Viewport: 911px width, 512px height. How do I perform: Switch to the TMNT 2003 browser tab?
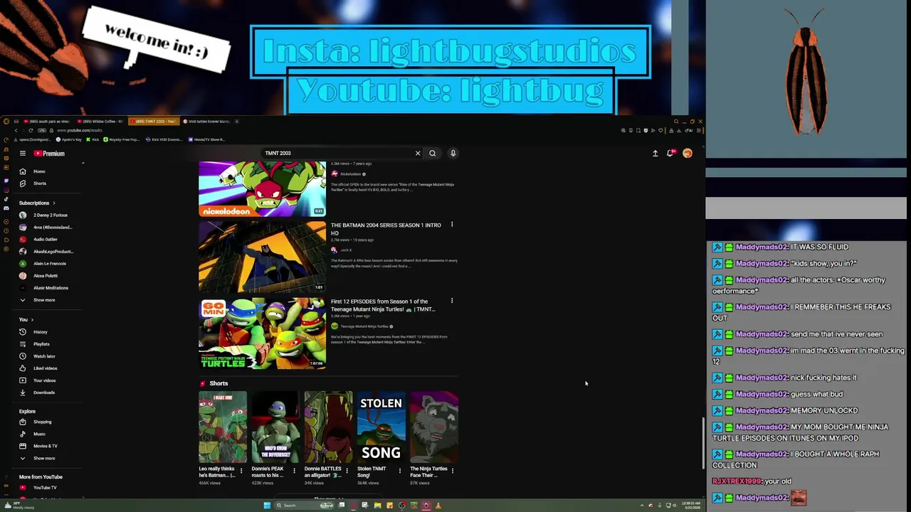coord(153,122)
